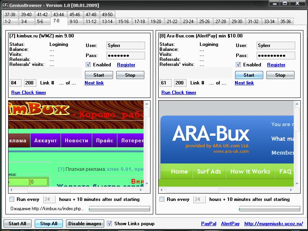Open the 5-6 tab
Image resolution: width=308 pixels, height=231 pixels.
[x=42, y=21]
